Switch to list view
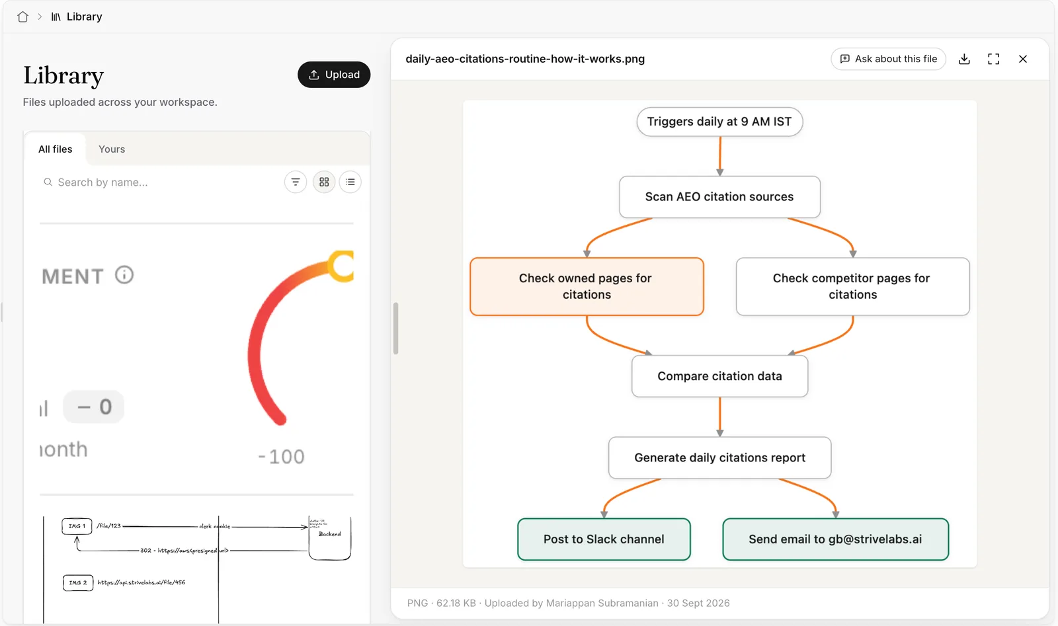Viewport: 1058px width, 626px height. 350,182
